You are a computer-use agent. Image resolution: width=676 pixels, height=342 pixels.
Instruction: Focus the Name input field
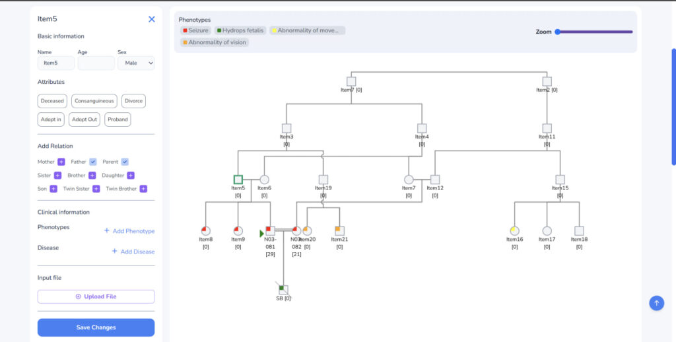(56, 63)
